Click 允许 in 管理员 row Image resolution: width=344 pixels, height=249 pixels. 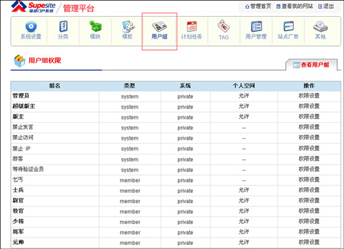243,96
